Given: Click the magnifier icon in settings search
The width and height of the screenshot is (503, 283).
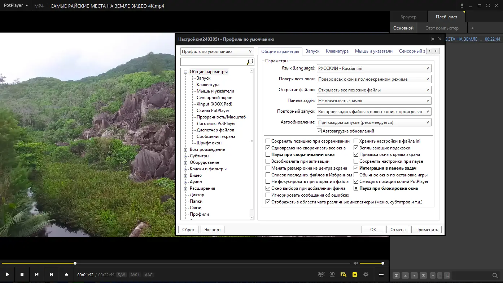Looking at the screenshot, I should click(250, 62).
